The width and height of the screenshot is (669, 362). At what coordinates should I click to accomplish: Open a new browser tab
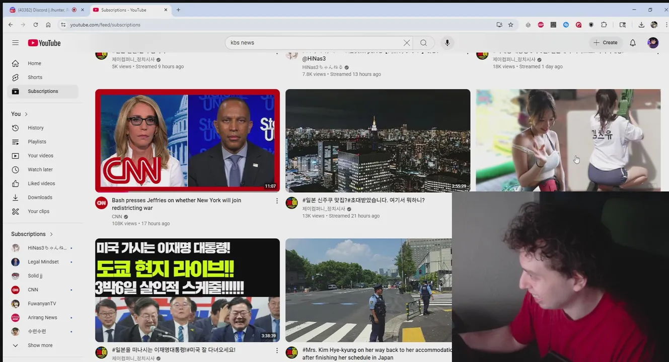[178, 10]
